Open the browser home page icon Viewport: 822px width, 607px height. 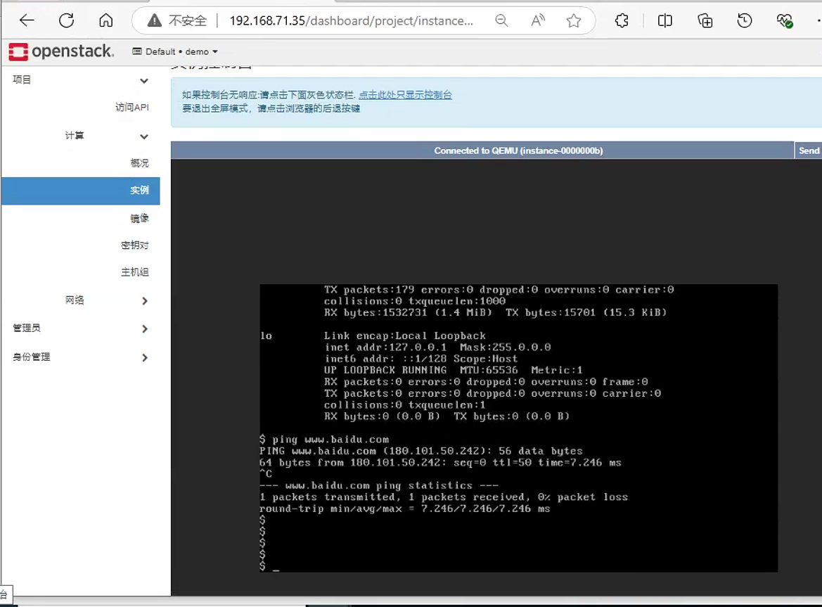click(106, 20)
